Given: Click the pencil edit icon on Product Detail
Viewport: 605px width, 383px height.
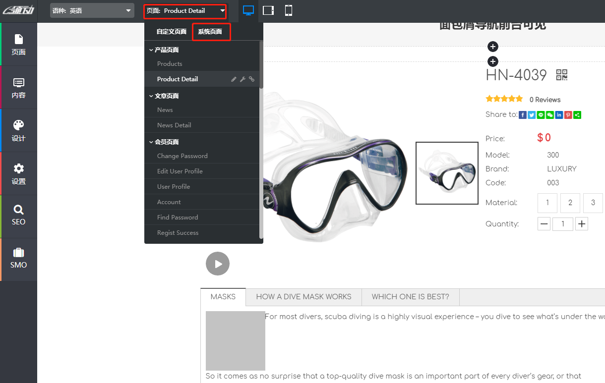Looking at the screenshot, I should click(x=234, y=79).
